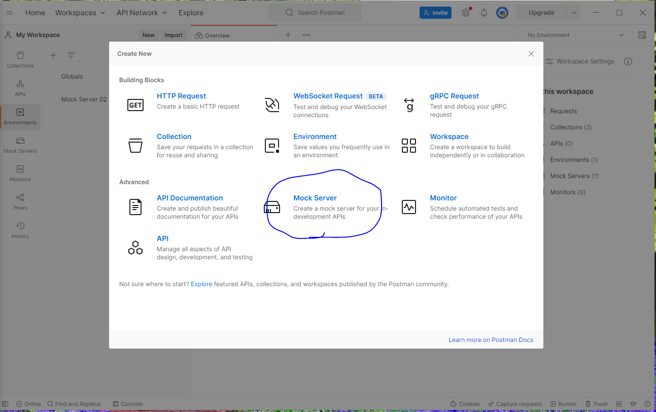Select the Workspace option
The width and height of the screenshot is (656, 412).
tap(449, 136)
